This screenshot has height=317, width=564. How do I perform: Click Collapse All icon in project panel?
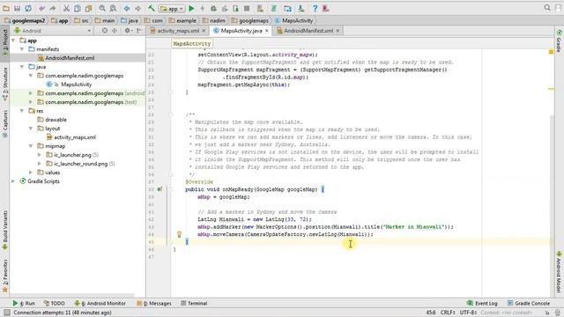pos(115,31)
